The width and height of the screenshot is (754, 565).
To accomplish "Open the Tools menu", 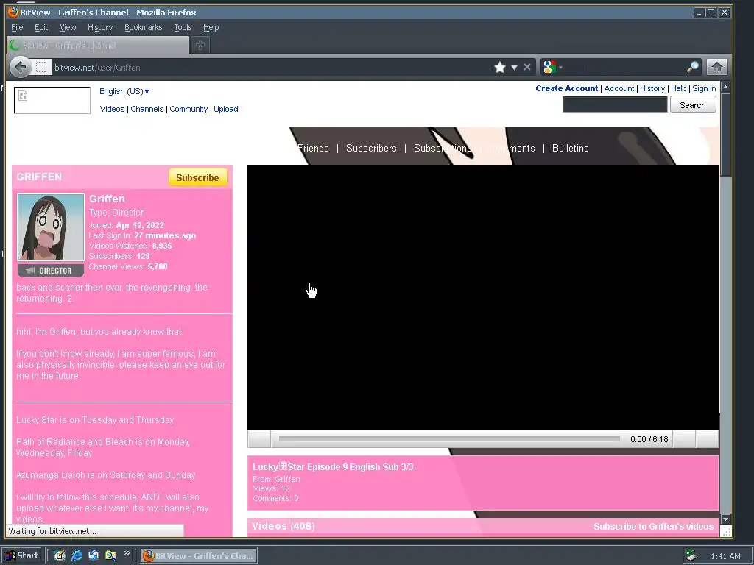I will click(183, 27).
